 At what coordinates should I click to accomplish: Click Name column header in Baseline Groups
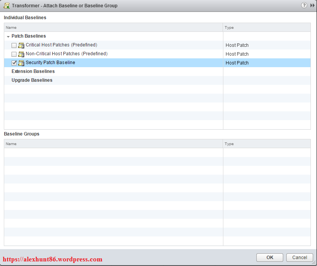tap(113, 144)
